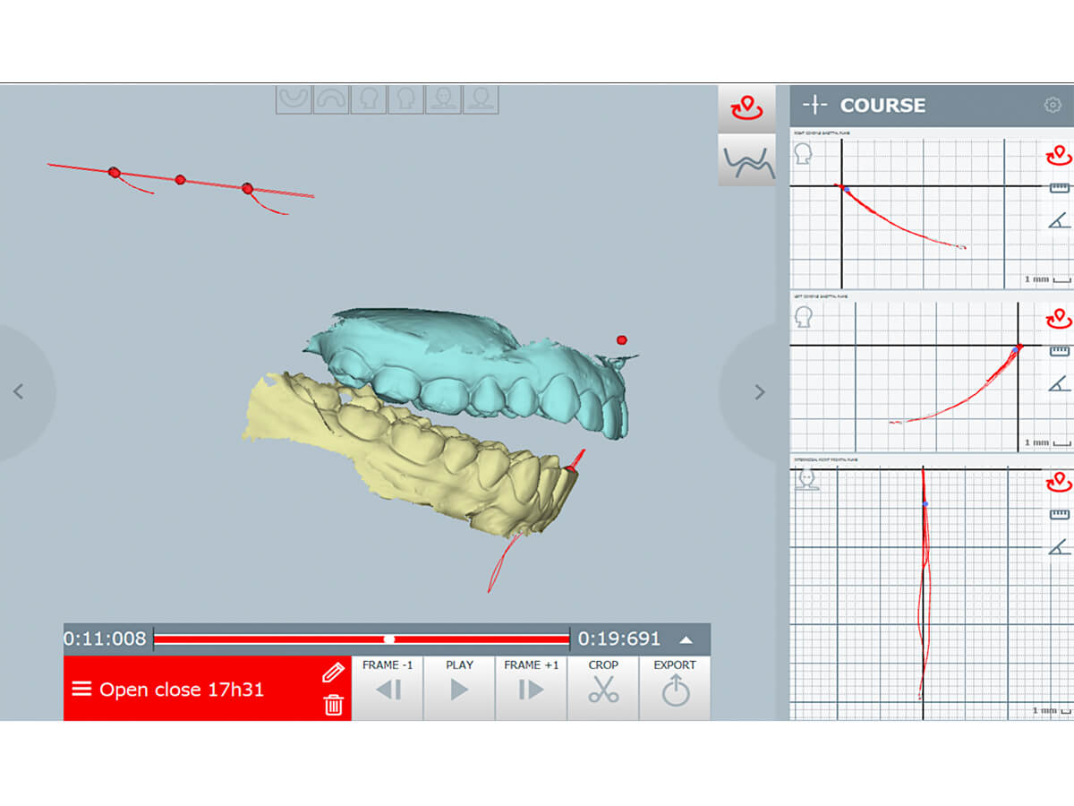This screenshot has height=806, width=1074.
Task: Click the timeline playhead handle
Action: tap(388, 639)
